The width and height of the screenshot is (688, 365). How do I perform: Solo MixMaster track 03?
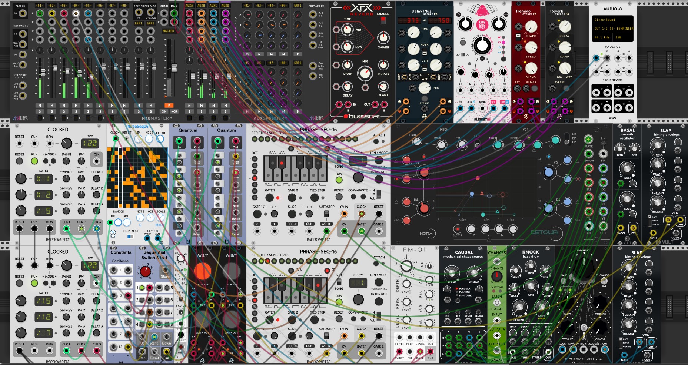[x=64, y=111]
